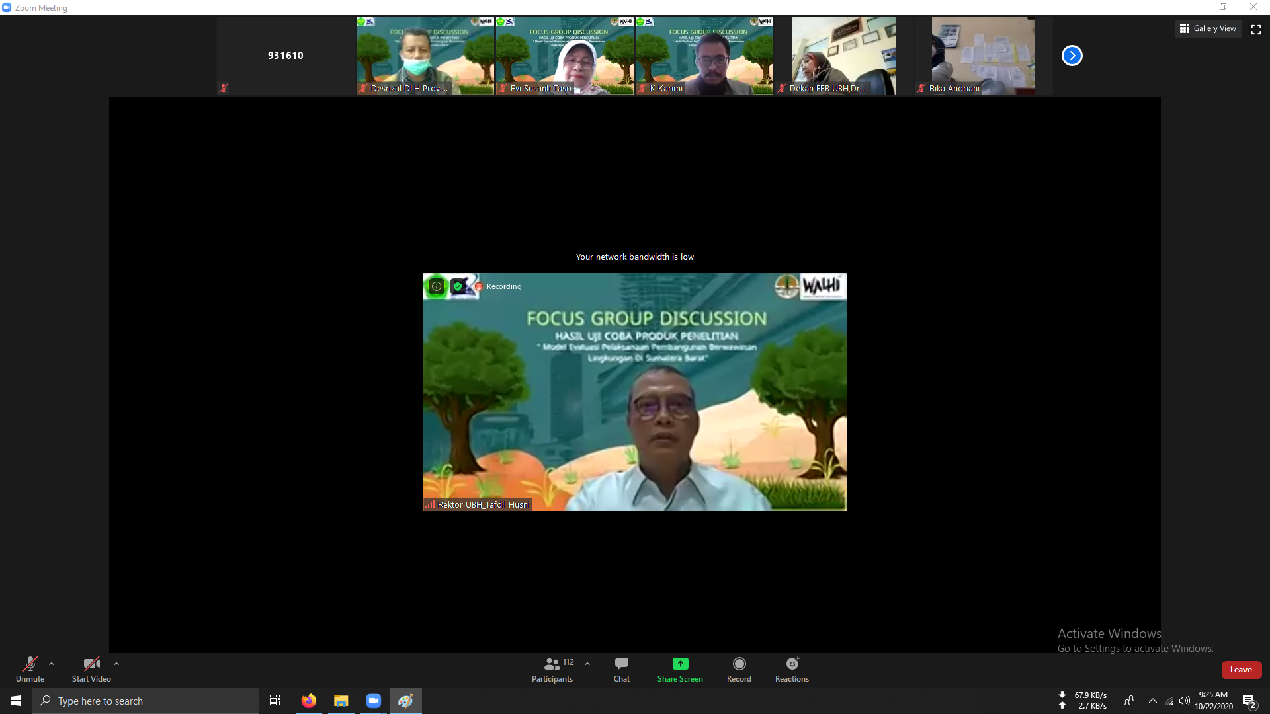Toggle mute icon on K Karimi's tile
Screen dimensions: 1270x714
pyautogui.click(x=642, y=88)
